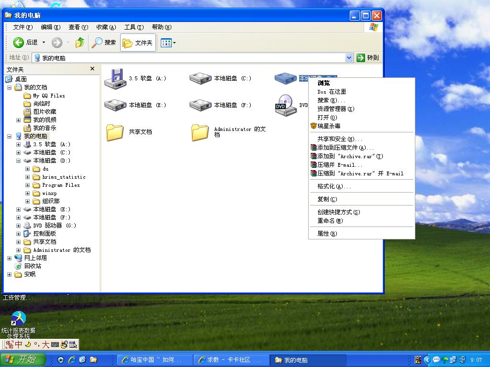Collapse 我的文档 in folder tree
Screen dimensions: 490x367
(x=10, y=87)
